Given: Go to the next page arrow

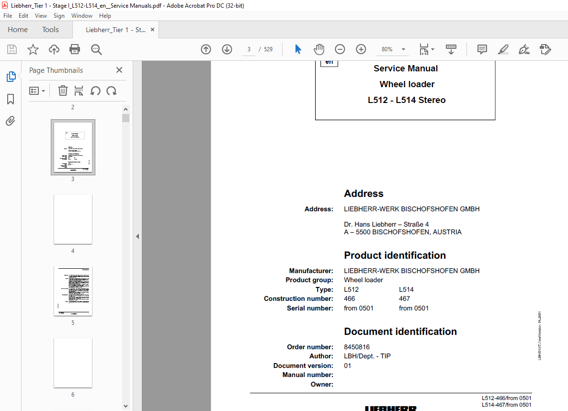Looking at the screenshot, I should [x=227, y=49].
